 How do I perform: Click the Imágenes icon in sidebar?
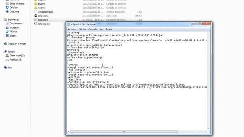click(x=7, y=27)
